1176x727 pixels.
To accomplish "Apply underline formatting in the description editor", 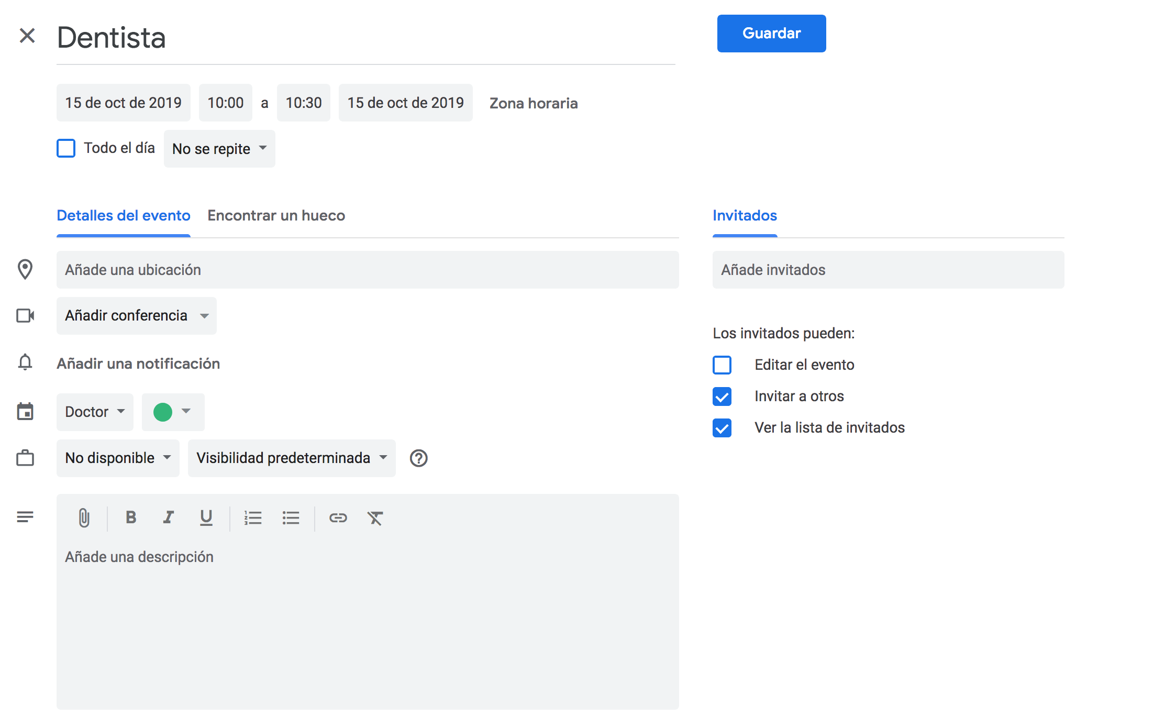I will point(206,518).
